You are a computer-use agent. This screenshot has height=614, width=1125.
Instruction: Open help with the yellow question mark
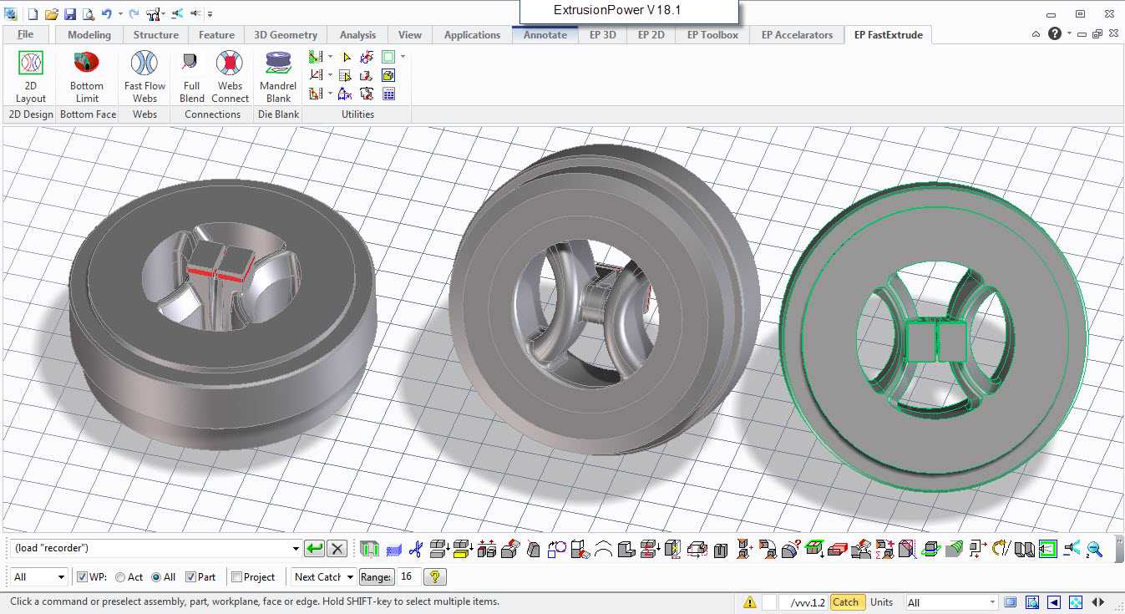435,576
